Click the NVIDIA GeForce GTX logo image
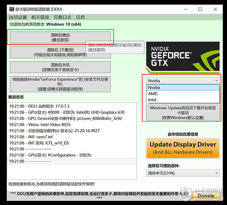The height and width of the screenshot is (205, 227). [x=183, y=57]
